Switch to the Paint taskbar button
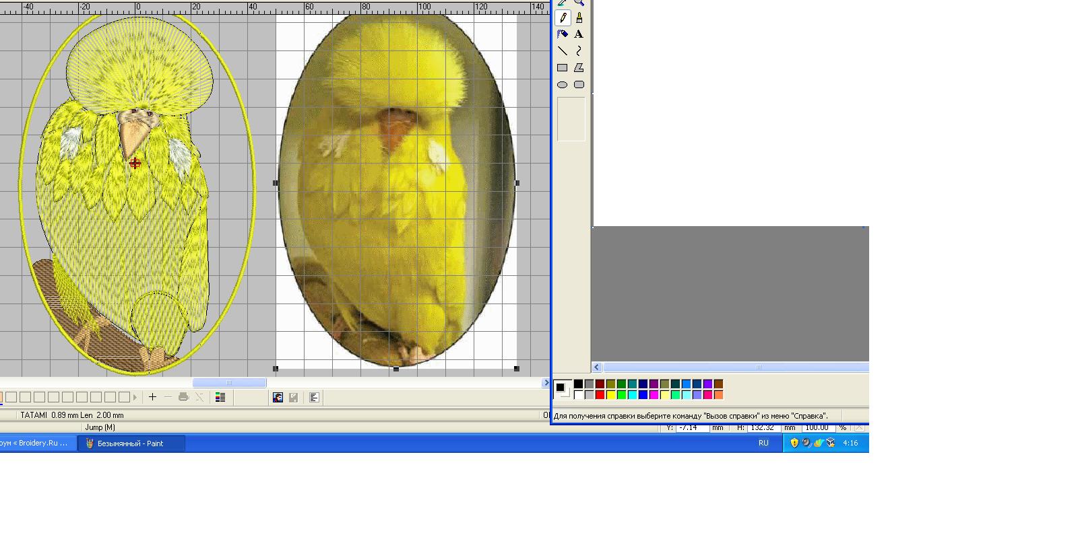This screenshot has width=1078, height=535. (x=131, y=443)
